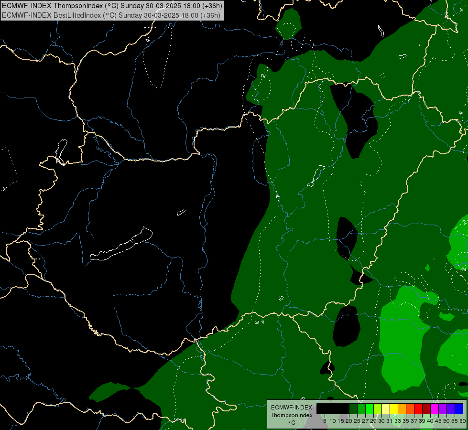Screen dimensions: 468x430
Task: Select the pure yellow 31-33 legend swatch
Action: tap(394, 408)
